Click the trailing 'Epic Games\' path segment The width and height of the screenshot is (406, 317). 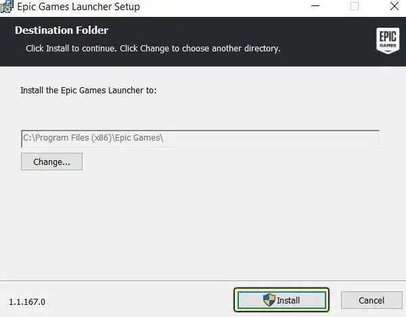(139, 138)
